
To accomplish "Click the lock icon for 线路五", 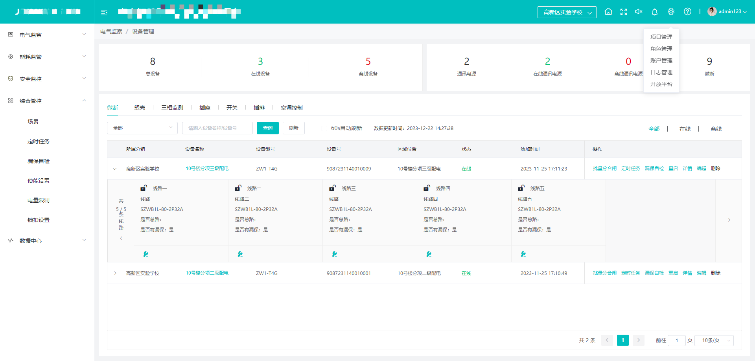I will (521, 188).
